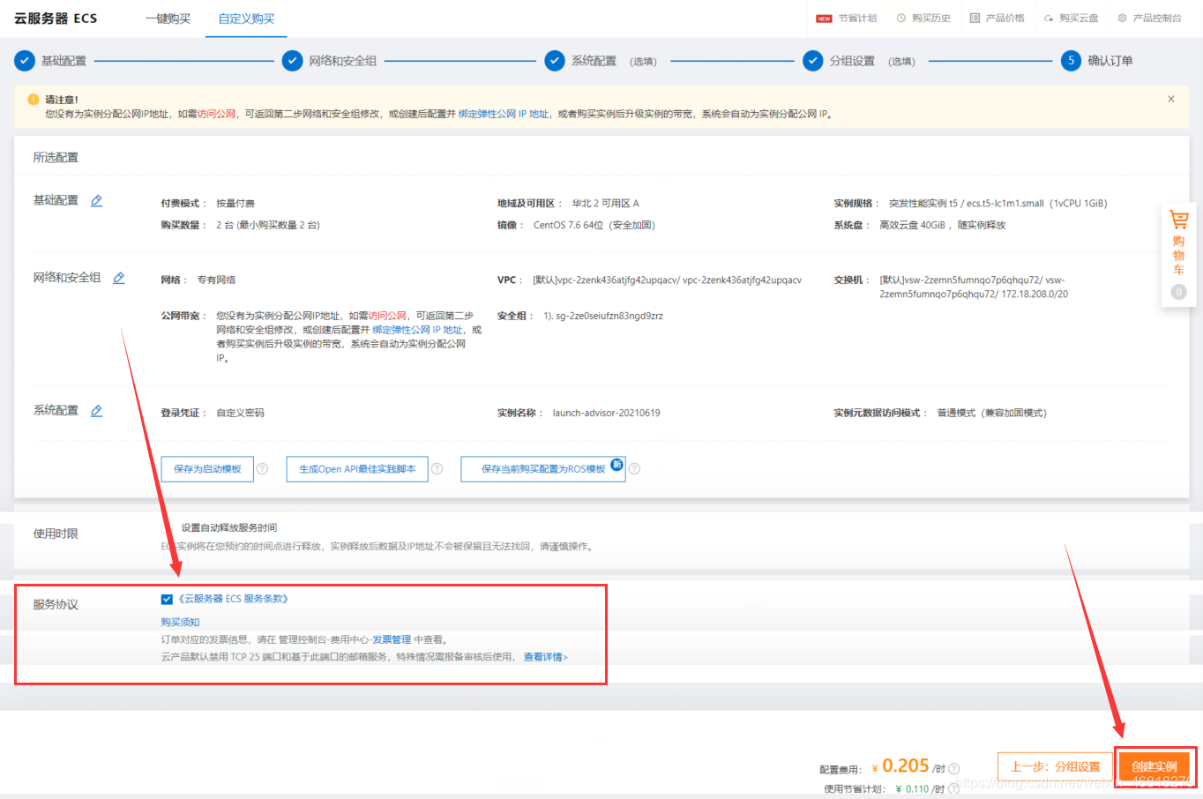Click the 华北 2 可用区 A region value
Image resolution: width=1203 pixels, height=799 pixels.
606,203
